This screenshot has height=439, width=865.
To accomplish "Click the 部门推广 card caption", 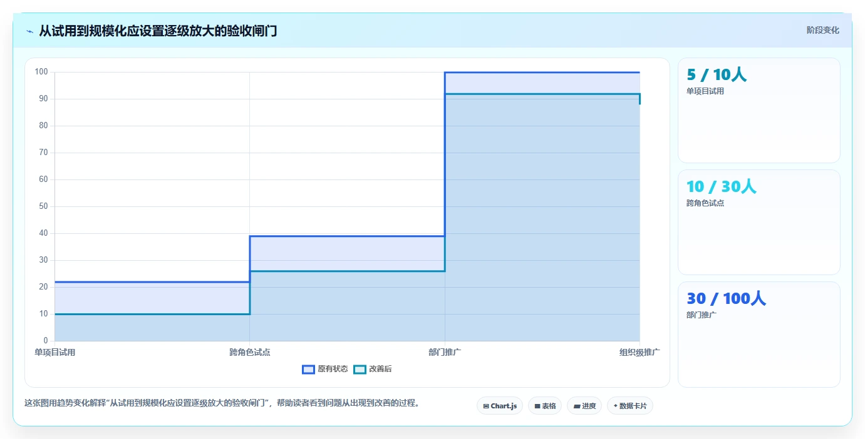I will coord(702,315).
